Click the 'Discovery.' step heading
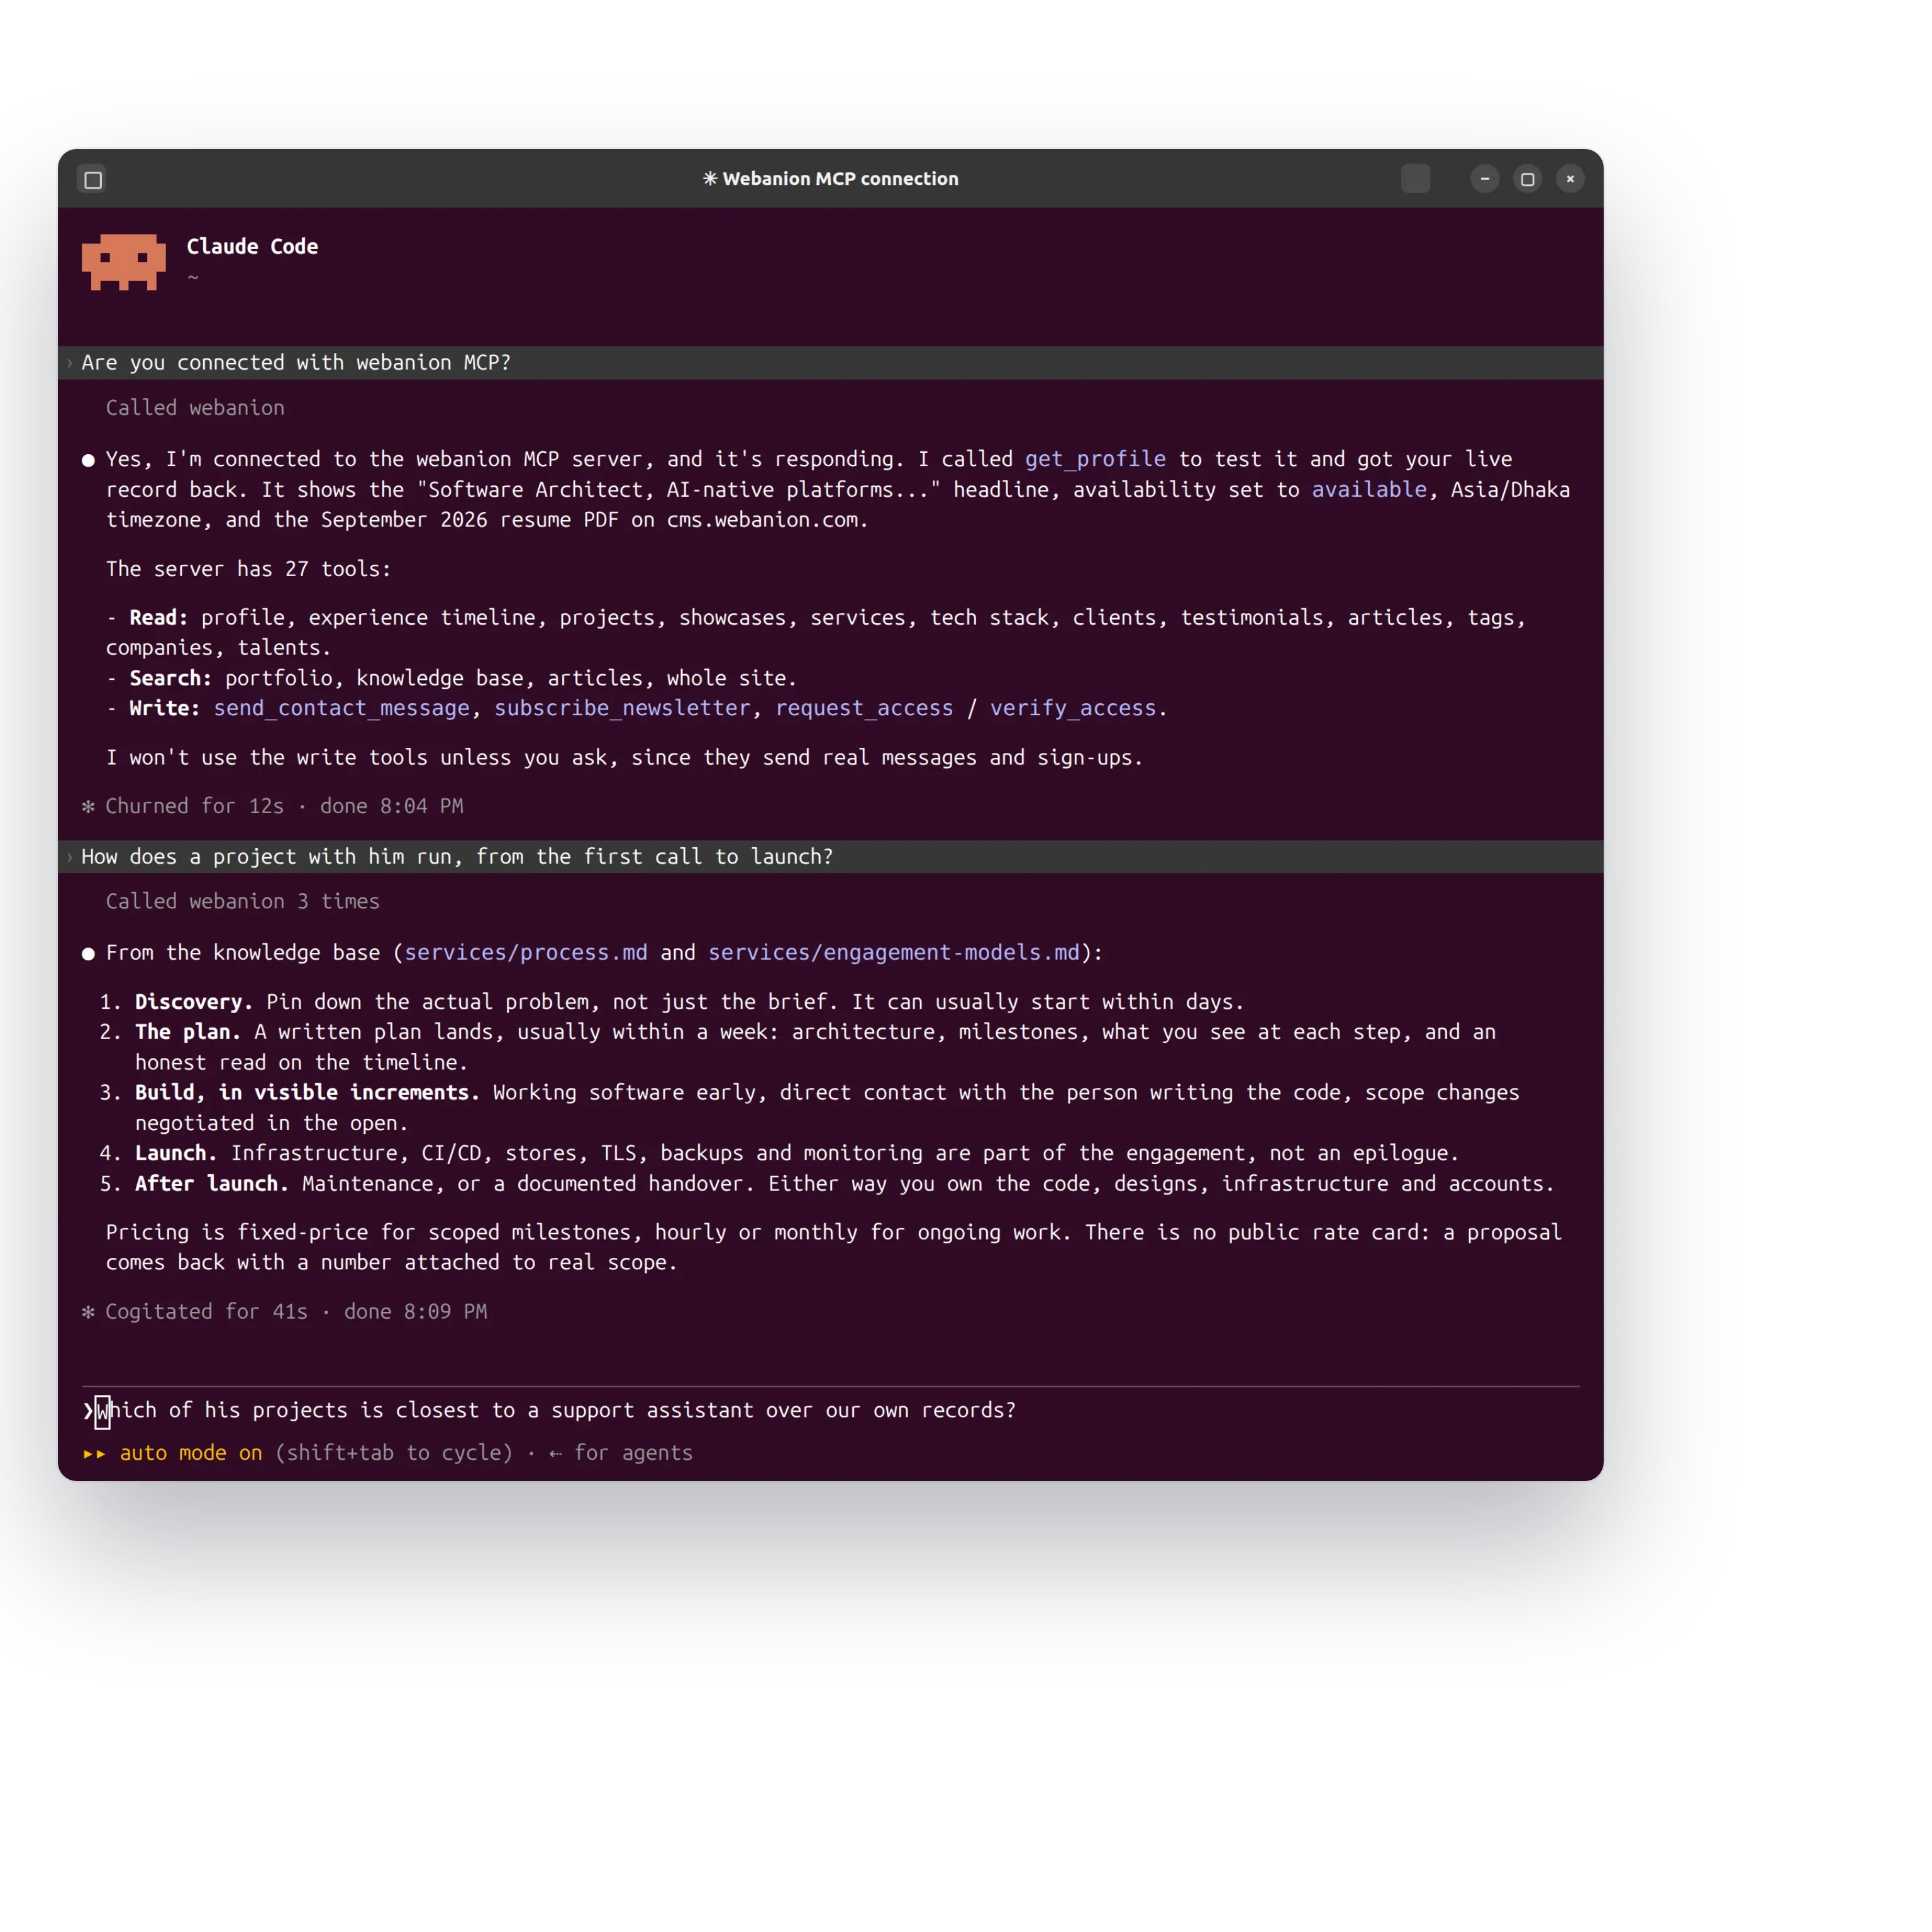1932x1932 pixels. tap(194, 1002)
